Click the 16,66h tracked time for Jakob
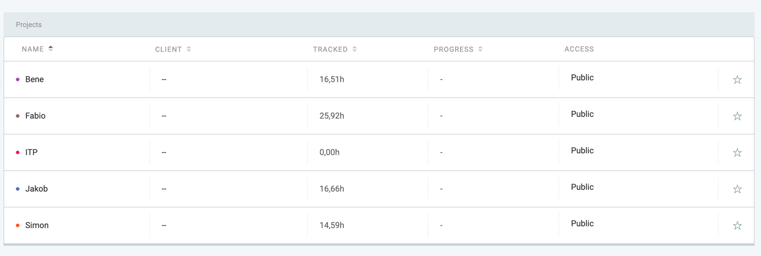The image size is (761, 256). pos(331,189)
